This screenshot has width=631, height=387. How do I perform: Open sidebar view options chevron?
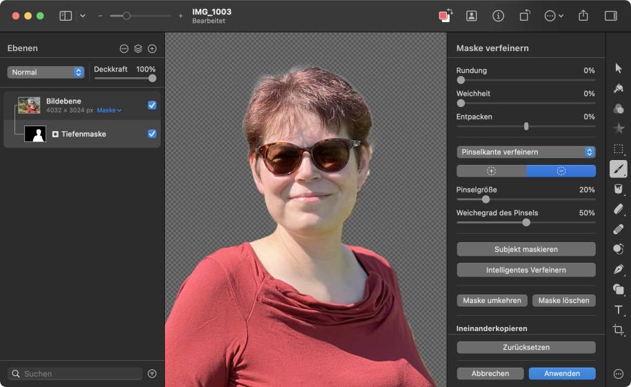(83, 16)
